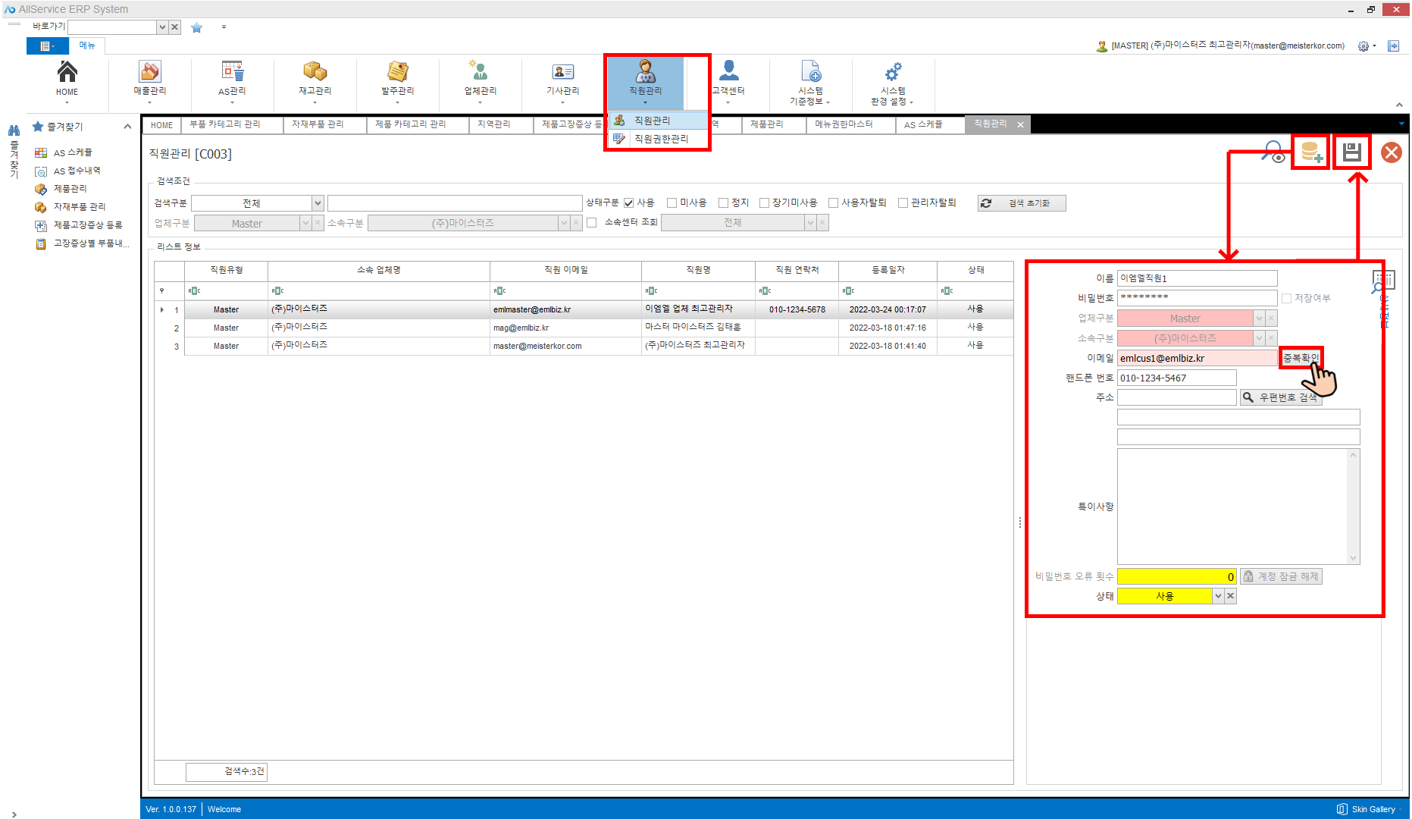This screenshot has width=1412, height=819.
Task: Click the 핸드폰 번호 input field
Action: coord(1176,378)
